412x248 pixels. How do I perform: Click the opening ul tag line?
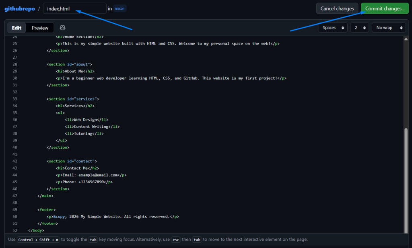60,113
